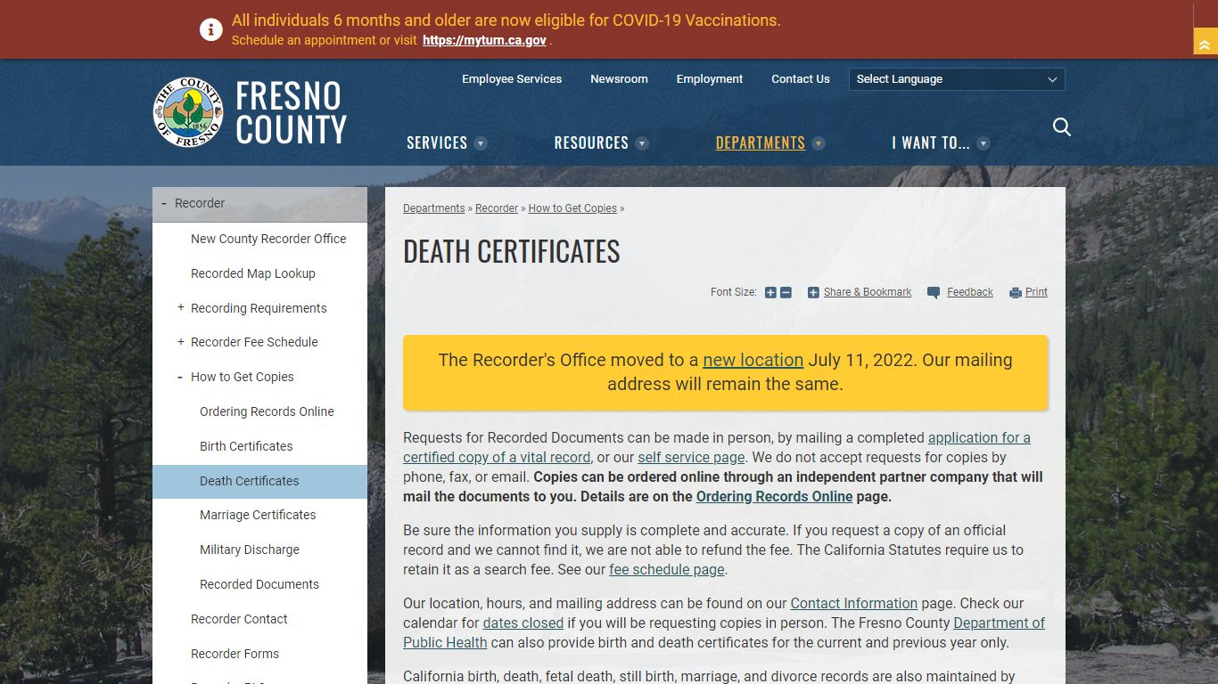Click the Recorder breadcrumb

pyautogui.click(x=497, y=208)
